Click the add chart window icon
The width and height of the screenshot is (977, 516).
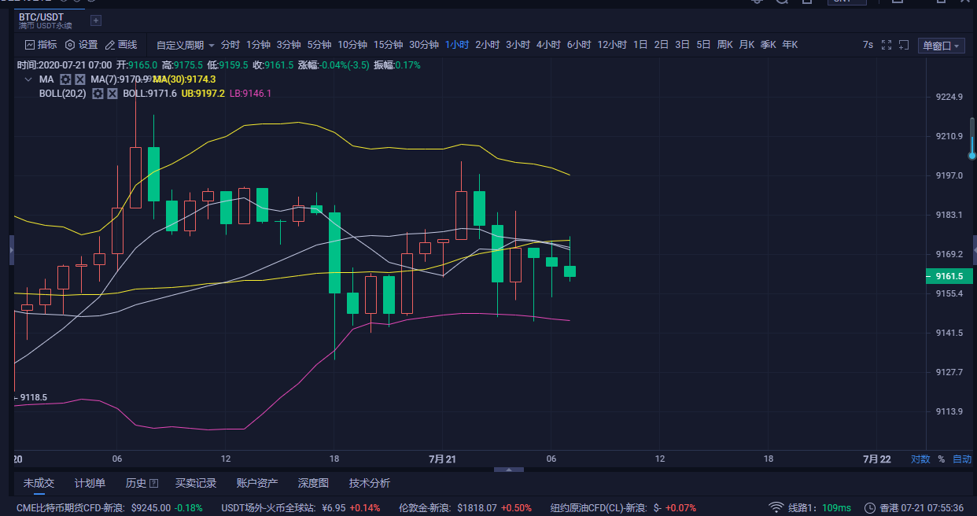pyautogui.click(x=902, y=45)
